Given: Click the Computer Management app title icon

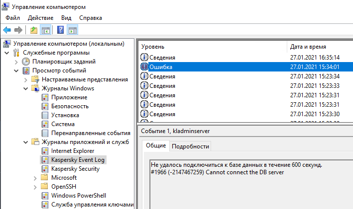Looking at the screenshot, I should click(x=5, y=6).
